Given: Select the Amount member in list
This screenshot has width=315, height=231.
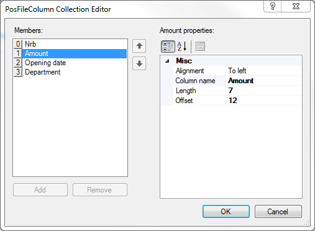Looking at the screenshot, I should (x=70, y=53).
